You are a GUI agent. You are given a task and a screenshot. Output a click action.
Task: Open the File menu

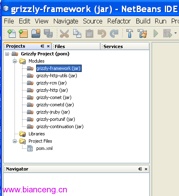[9, 21]
